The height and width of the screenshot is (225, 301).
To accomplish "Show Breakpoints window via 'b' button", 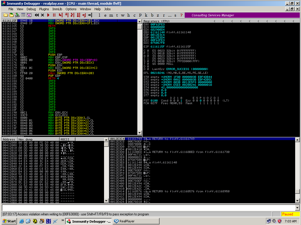I will tap(152, 15).
